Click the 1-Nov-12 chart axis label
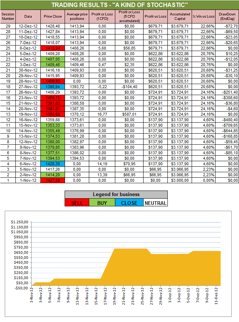 tap(32, 295)
